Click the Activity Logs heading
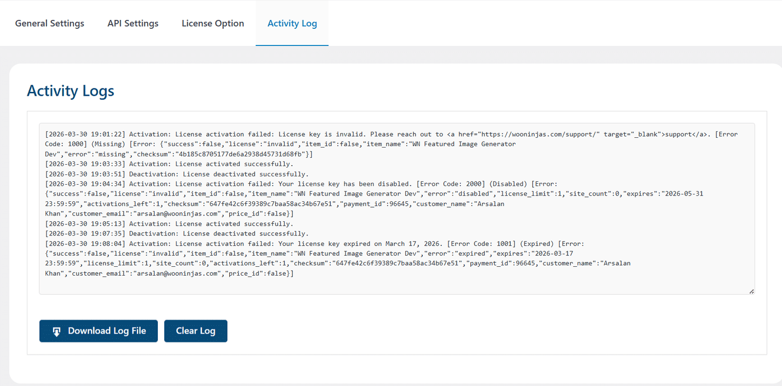Image resolution: width=782 pixels, height=386 pixels. pos(70,91)
